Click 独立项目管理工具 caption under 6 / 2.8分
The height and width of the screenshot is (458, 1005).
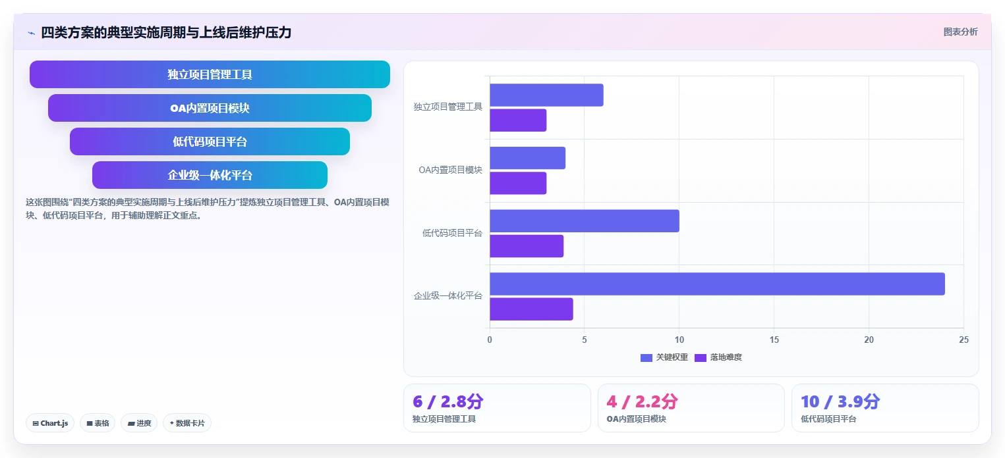444,419
